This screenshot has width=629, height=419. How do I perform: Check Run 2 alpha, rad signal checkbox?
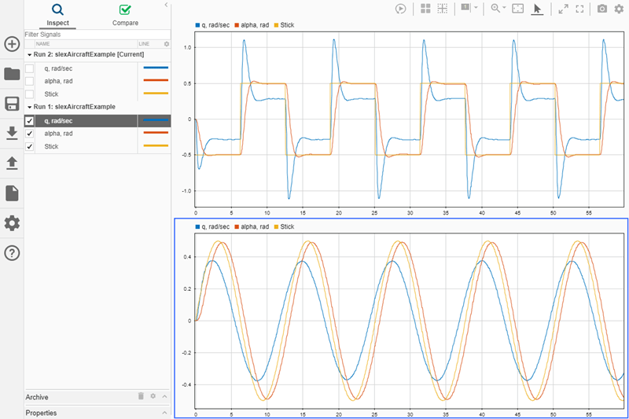pos(30,81)
